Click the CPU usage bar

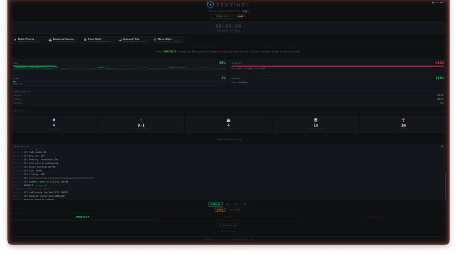tap(119, 66)
